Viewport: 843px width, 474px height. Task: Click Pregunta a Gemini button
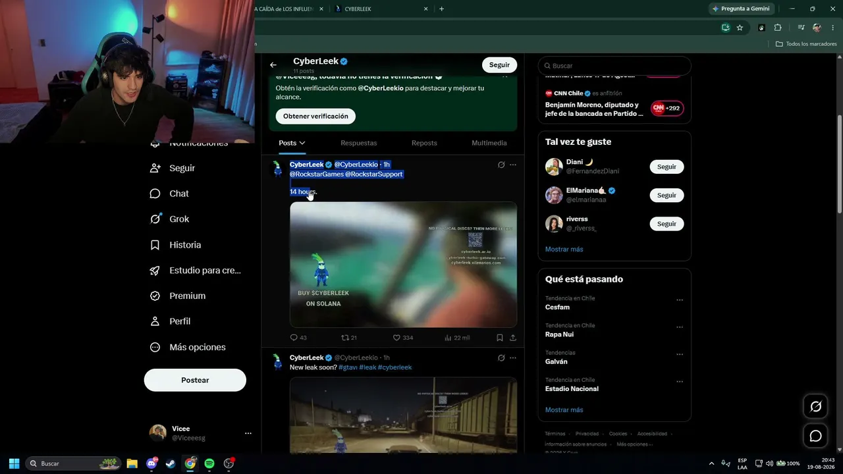[x=741, y=9]
